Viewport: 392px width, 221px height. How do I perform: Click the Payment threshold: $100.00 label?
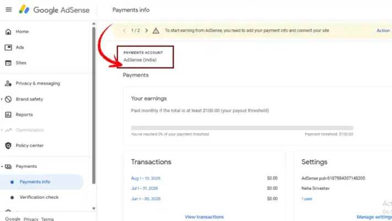[x=329, y=134]
